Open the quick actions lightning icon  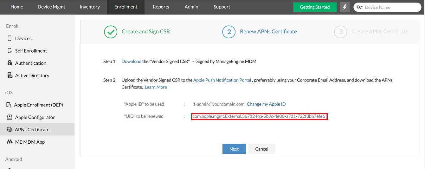click(345, 7)
